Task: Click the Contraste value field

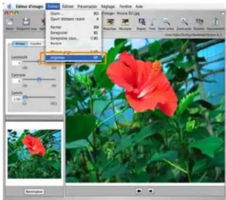Action: [x=17, y=81]
